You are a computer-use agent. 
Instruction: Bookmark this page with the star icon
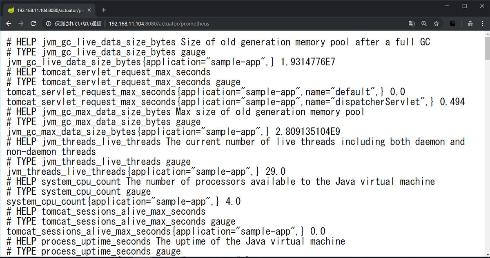436,24
